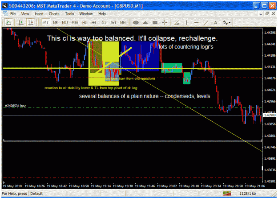Switch to H1 timeframe
The height and width of the screenshot is (198, 278).
point(85,23)
